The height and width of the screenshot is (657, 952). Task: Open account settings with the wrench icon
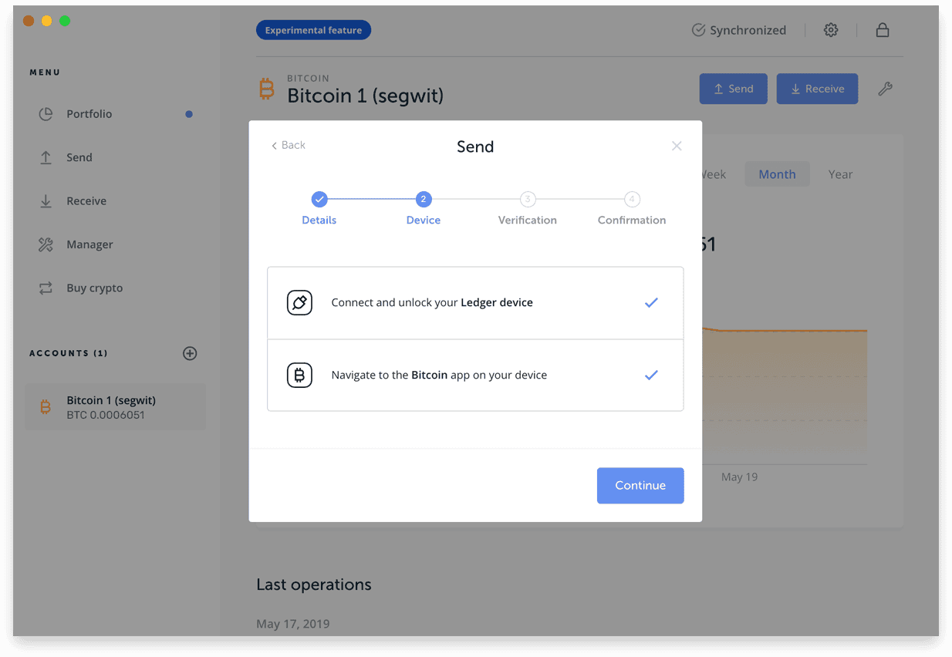point(886,89)
